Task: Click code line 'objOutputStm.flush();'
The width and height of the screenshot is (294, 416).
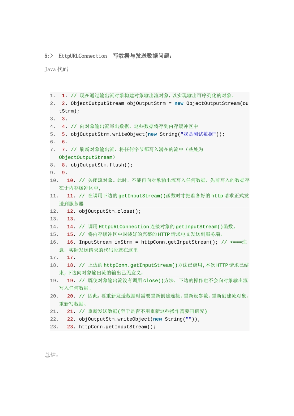Action: coord(102,165)
